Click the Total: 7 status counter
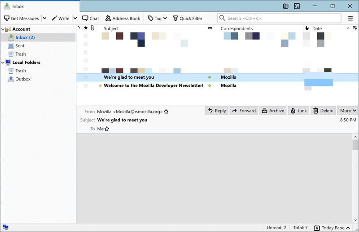The image size is (359, 232). (300, 228)
